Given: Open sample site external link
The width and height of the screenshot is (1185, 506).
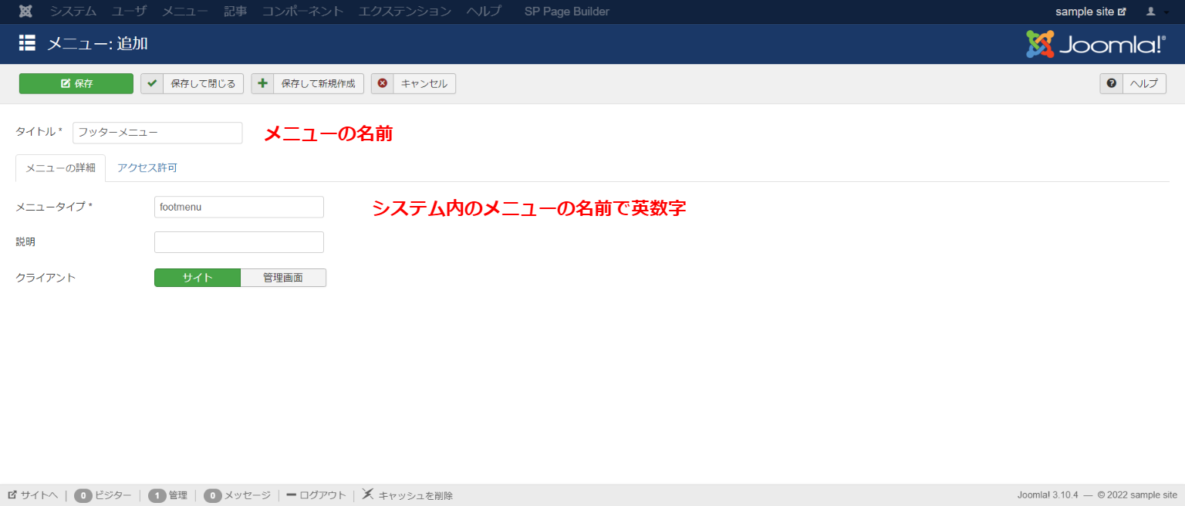Looking at the screenshot, I should tap(1090, 12).
